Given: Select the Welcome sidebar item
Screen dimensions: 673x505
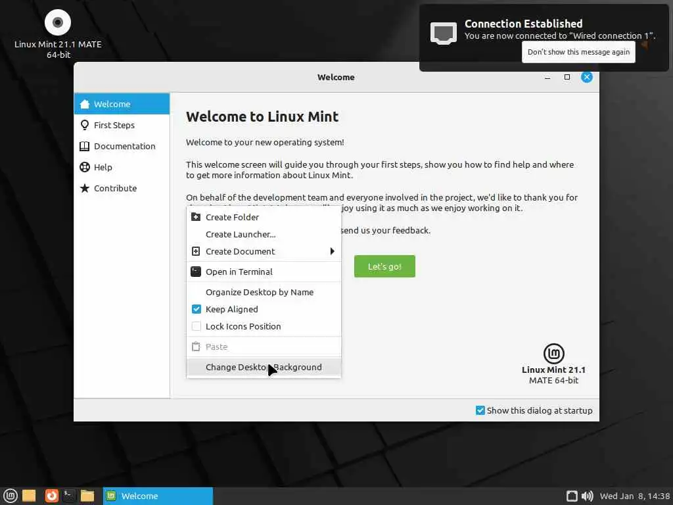Looking at the screenshot, I should coord(122,104).
